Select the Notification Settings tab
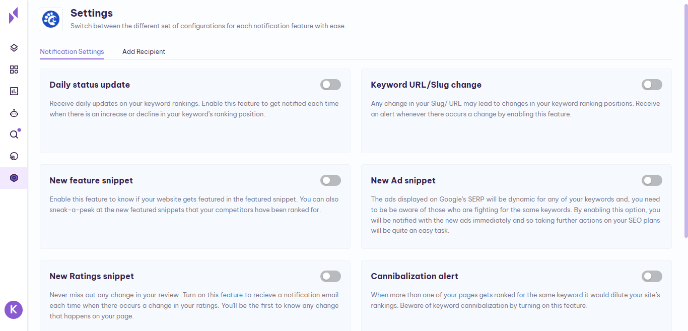This screenshot has width=688, height=331. click(x=72, y=51)
